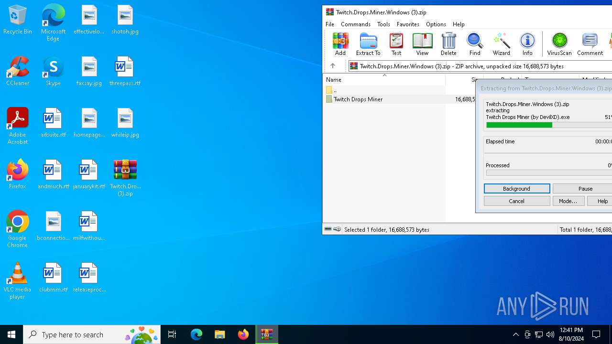Select the whileip.jpg desktop file

[125, 123]
